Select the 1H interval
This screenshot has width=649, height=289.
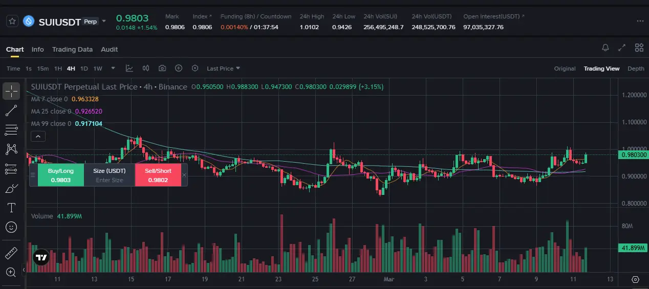coord(58,69)
